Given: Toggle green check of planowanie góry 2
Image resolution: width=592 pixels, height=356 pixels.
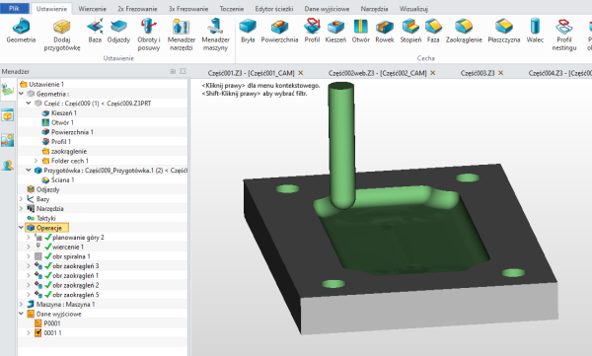Looking at the screenshot, I should click(x=47, y=237).
